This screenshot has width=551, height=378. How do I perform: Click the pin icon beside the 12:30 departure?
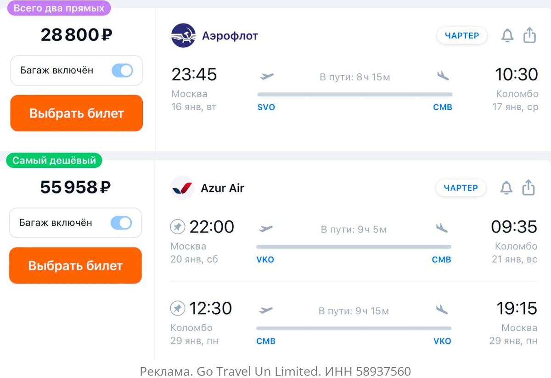click(178, 308)
